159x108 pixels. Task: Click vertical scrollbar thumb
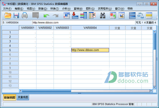[154, 41]
